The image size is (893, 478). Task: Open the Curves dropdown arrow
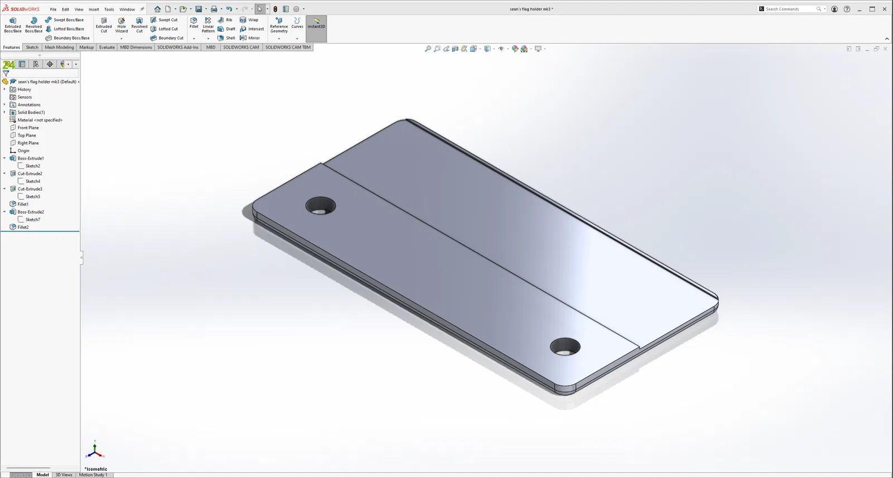click(297, 38)
